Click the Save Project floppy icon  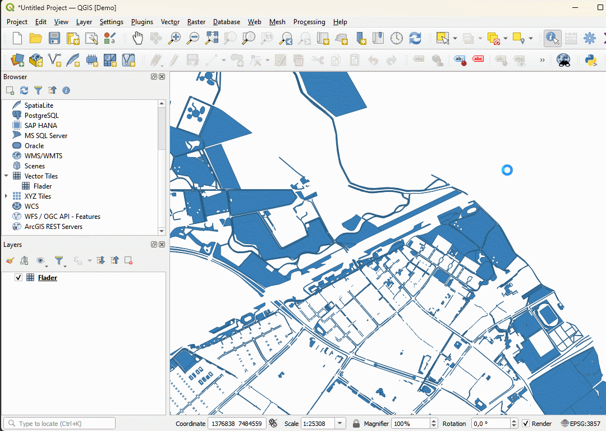click(x=54, y=38)
